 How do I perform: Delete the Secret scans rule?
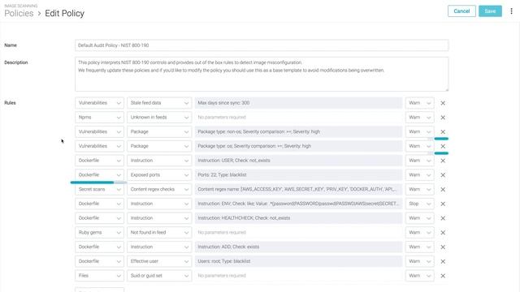coord(443,189)
